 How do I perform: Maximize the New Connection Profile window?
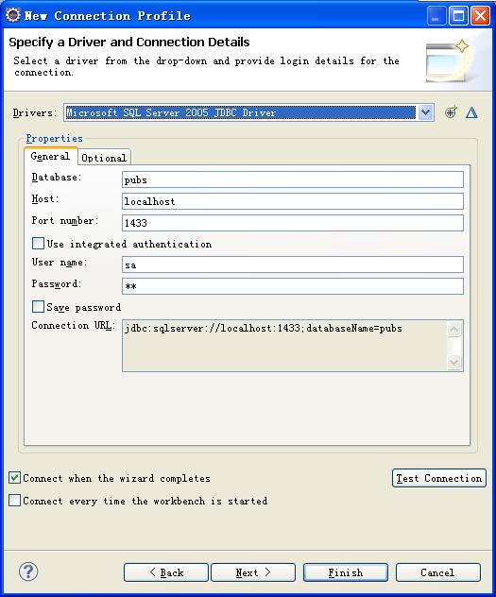tap(458, 16)
